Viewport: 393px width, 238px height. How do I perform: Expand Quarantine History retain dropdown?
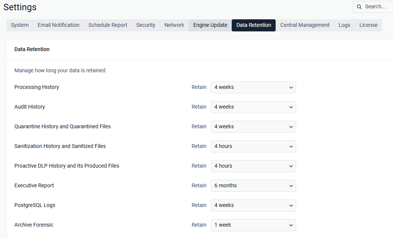(x=253, y=126)
